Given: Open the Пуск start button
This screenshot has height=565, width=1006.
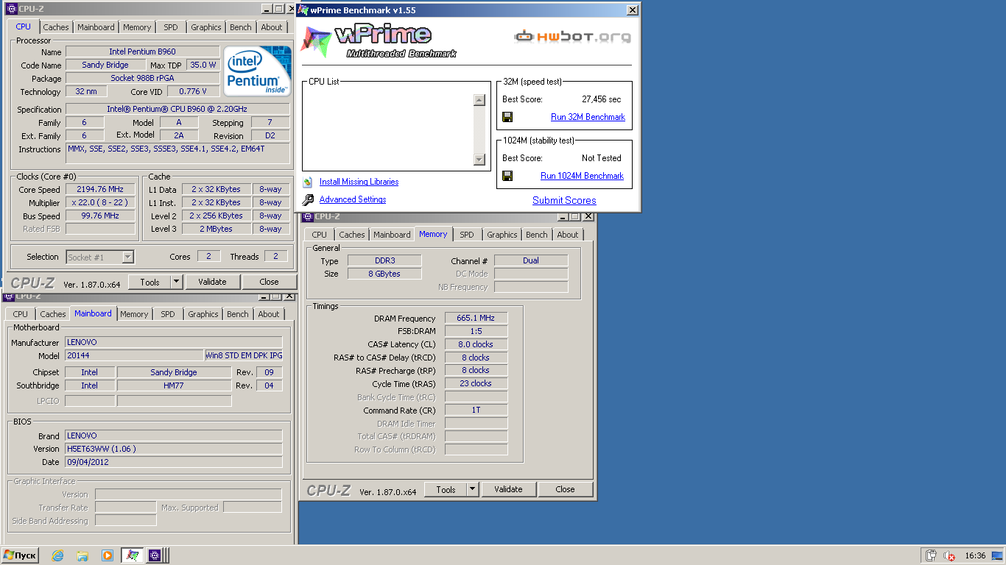Looking at the screenshot, I should 21,555.
